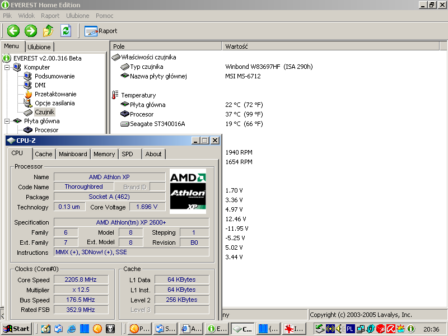Viewport: 448px width, 336px height.
Task: Launch Internet Explorer from quick launch
Action: point(71,329)
